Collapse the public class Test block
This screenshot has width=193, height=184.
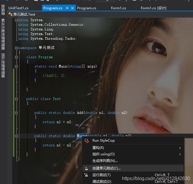(16, 99)
